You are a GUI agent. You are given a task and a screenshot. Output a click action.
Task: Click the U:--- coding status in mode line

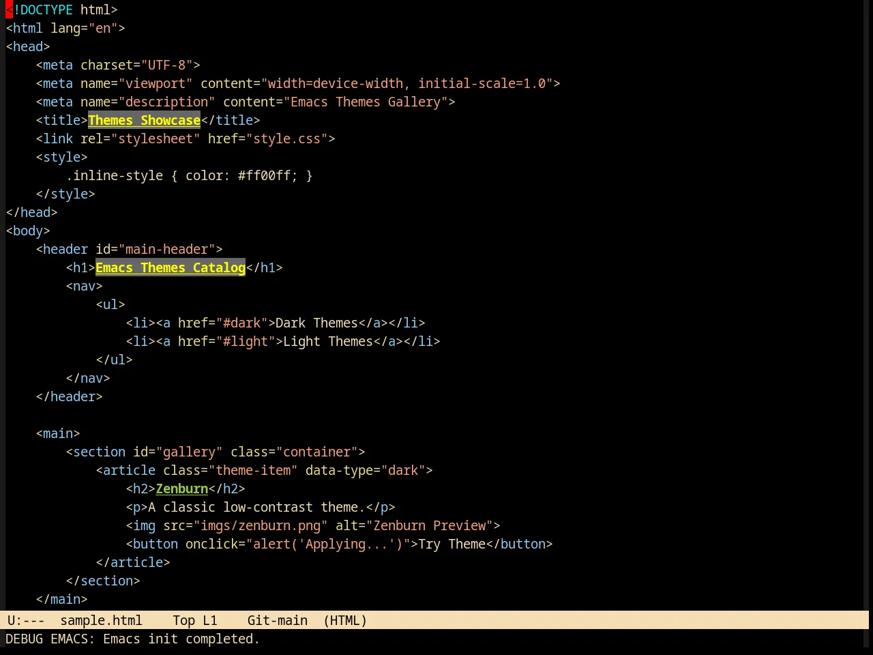pyautogui.click(x=26, y=620)
